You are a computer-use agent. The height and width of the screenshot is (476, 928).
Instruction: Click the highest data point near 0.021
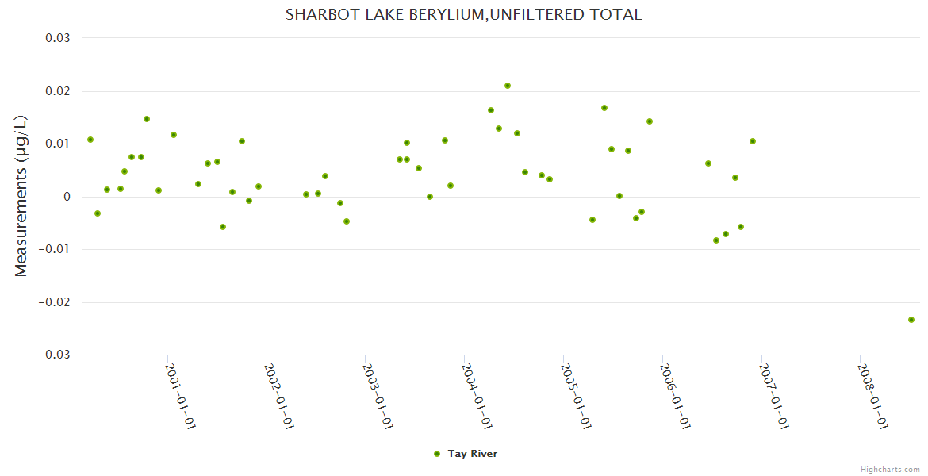(x=508, y=86)
